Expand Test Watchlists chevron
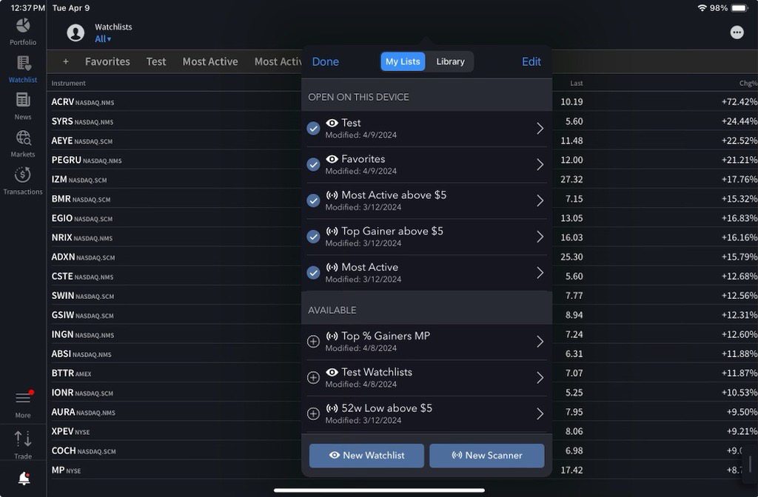This screenshot has width=758, height=497. click(x=540, y=378)
